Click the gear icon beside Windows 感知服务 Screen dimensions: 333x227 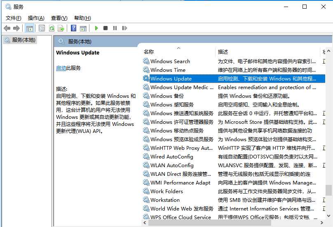coord(146,105)
